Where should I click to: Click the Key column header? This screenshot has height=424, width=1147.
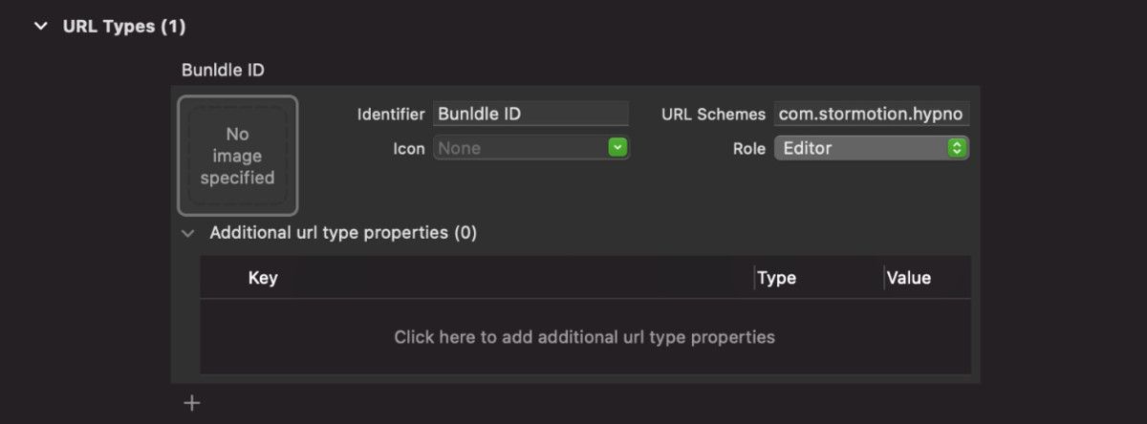click(263, 278)
